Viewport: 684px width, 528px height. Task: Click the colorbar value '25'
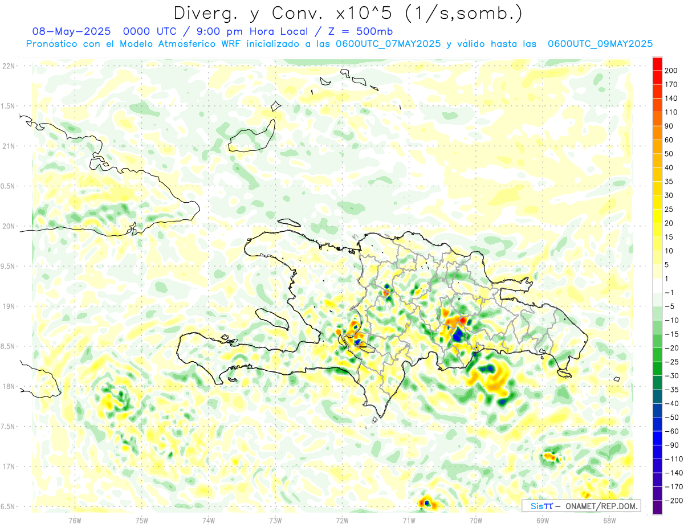pos(669,209)
